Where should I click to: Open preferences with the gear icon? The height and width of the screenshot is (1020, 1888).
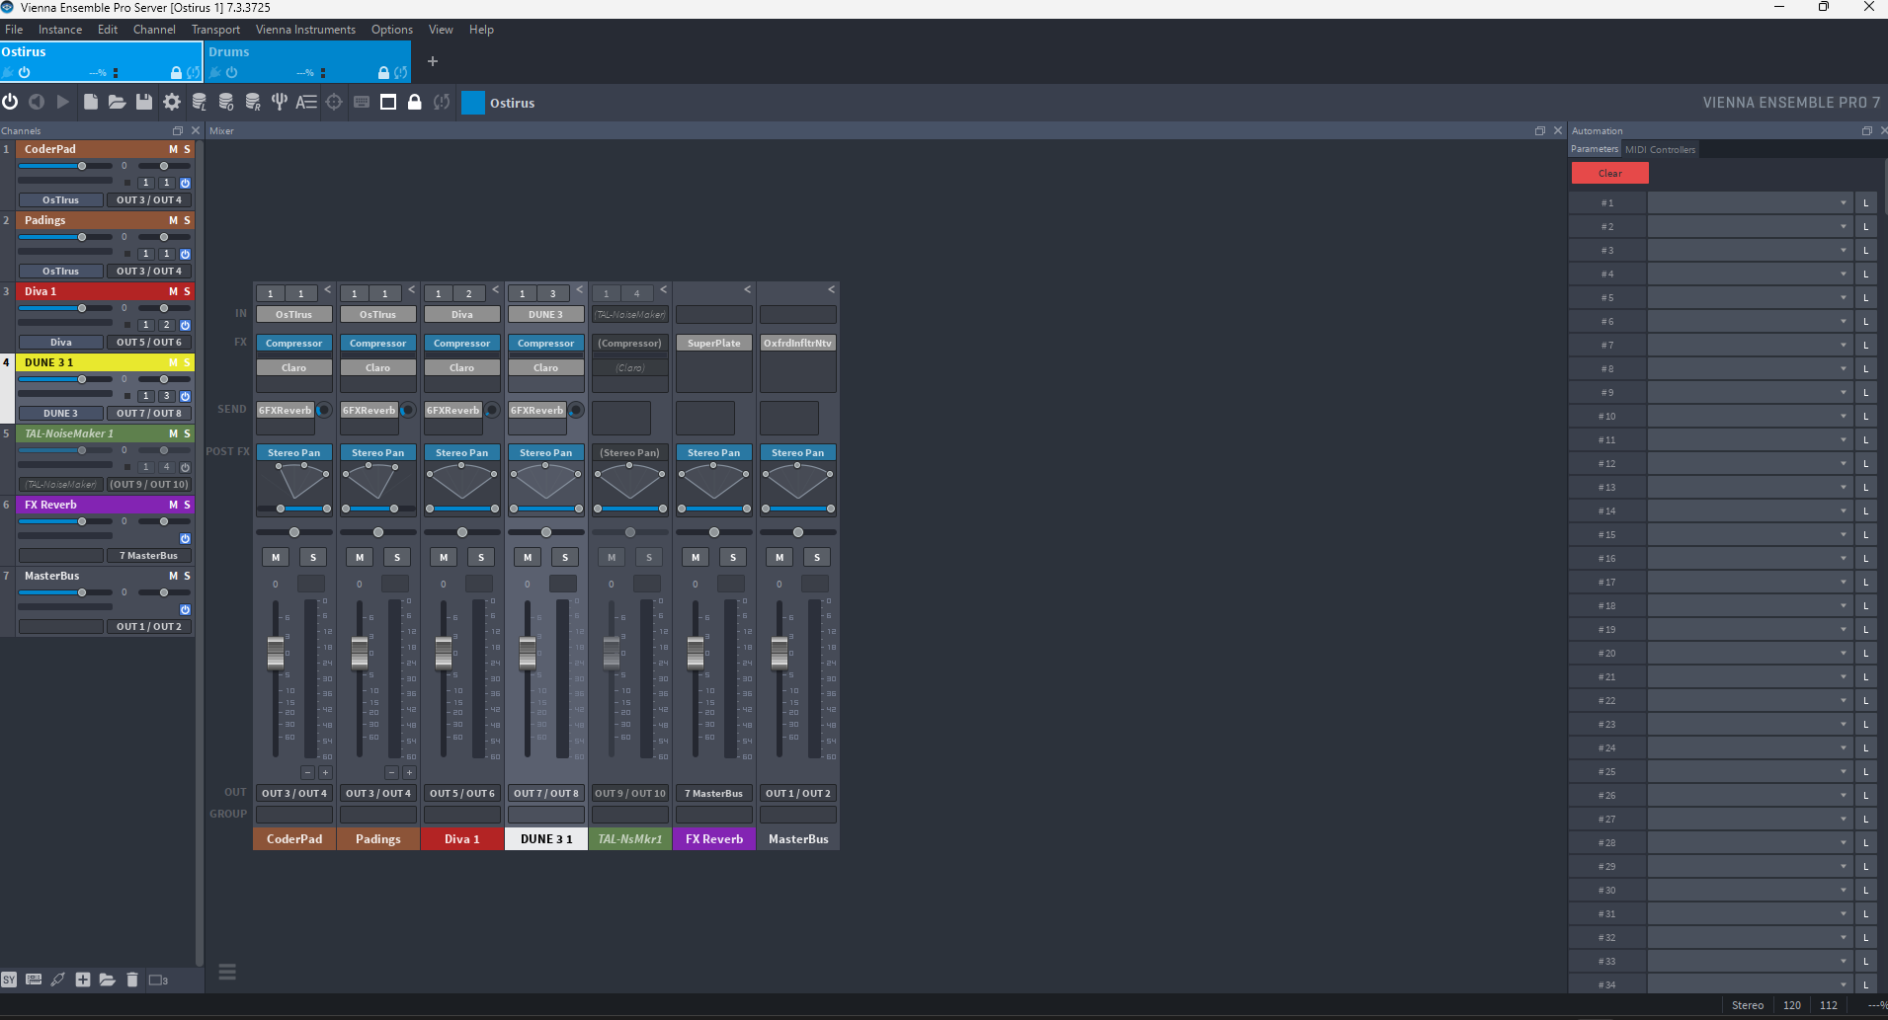click(x=172, y=102)
